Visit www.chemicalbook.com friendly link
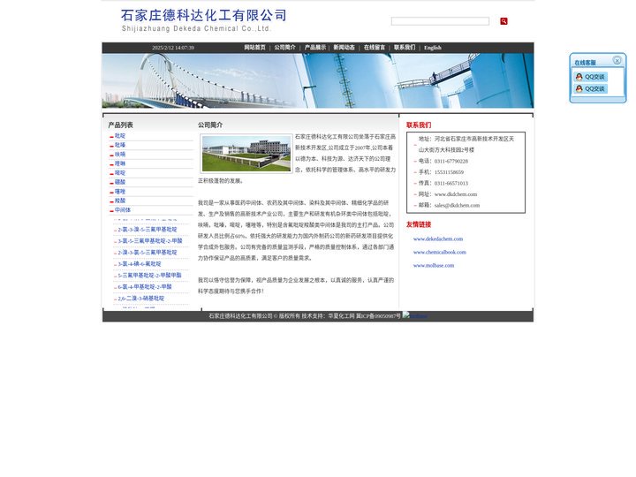Image resolution: width=636 pixels, height=477 pixels. click(440, 253)
